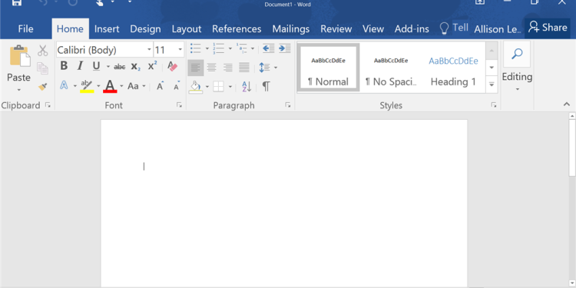Click the Allison Le.. account name

click(x=498, y=29)
